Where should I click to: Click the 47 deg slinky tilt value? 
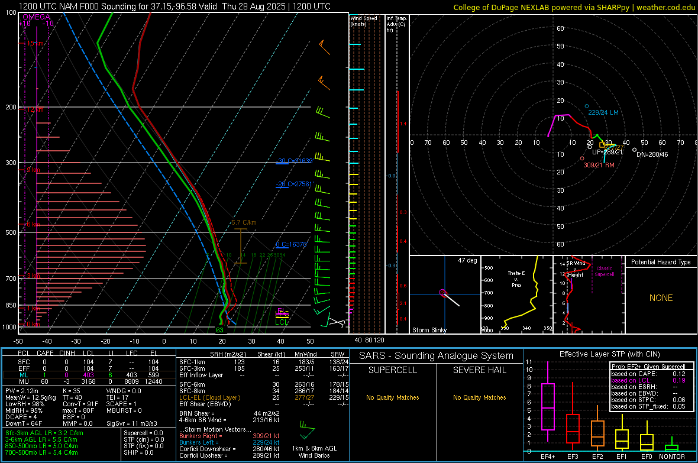coord(467,260)
